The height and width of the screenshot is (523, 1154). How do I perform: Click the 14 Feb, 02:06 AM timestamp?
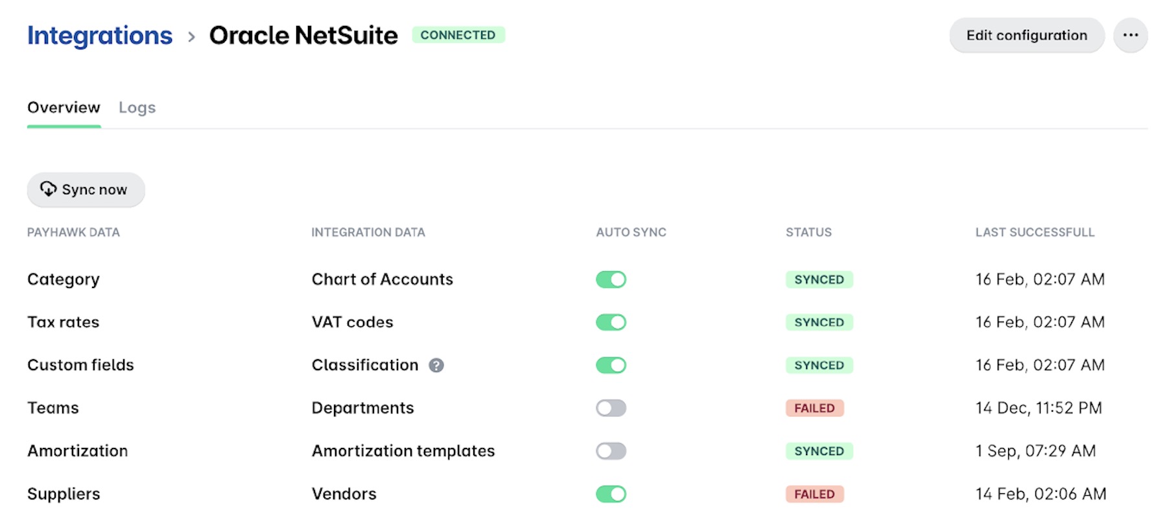pyautogui.click(x=1041, y=495)
